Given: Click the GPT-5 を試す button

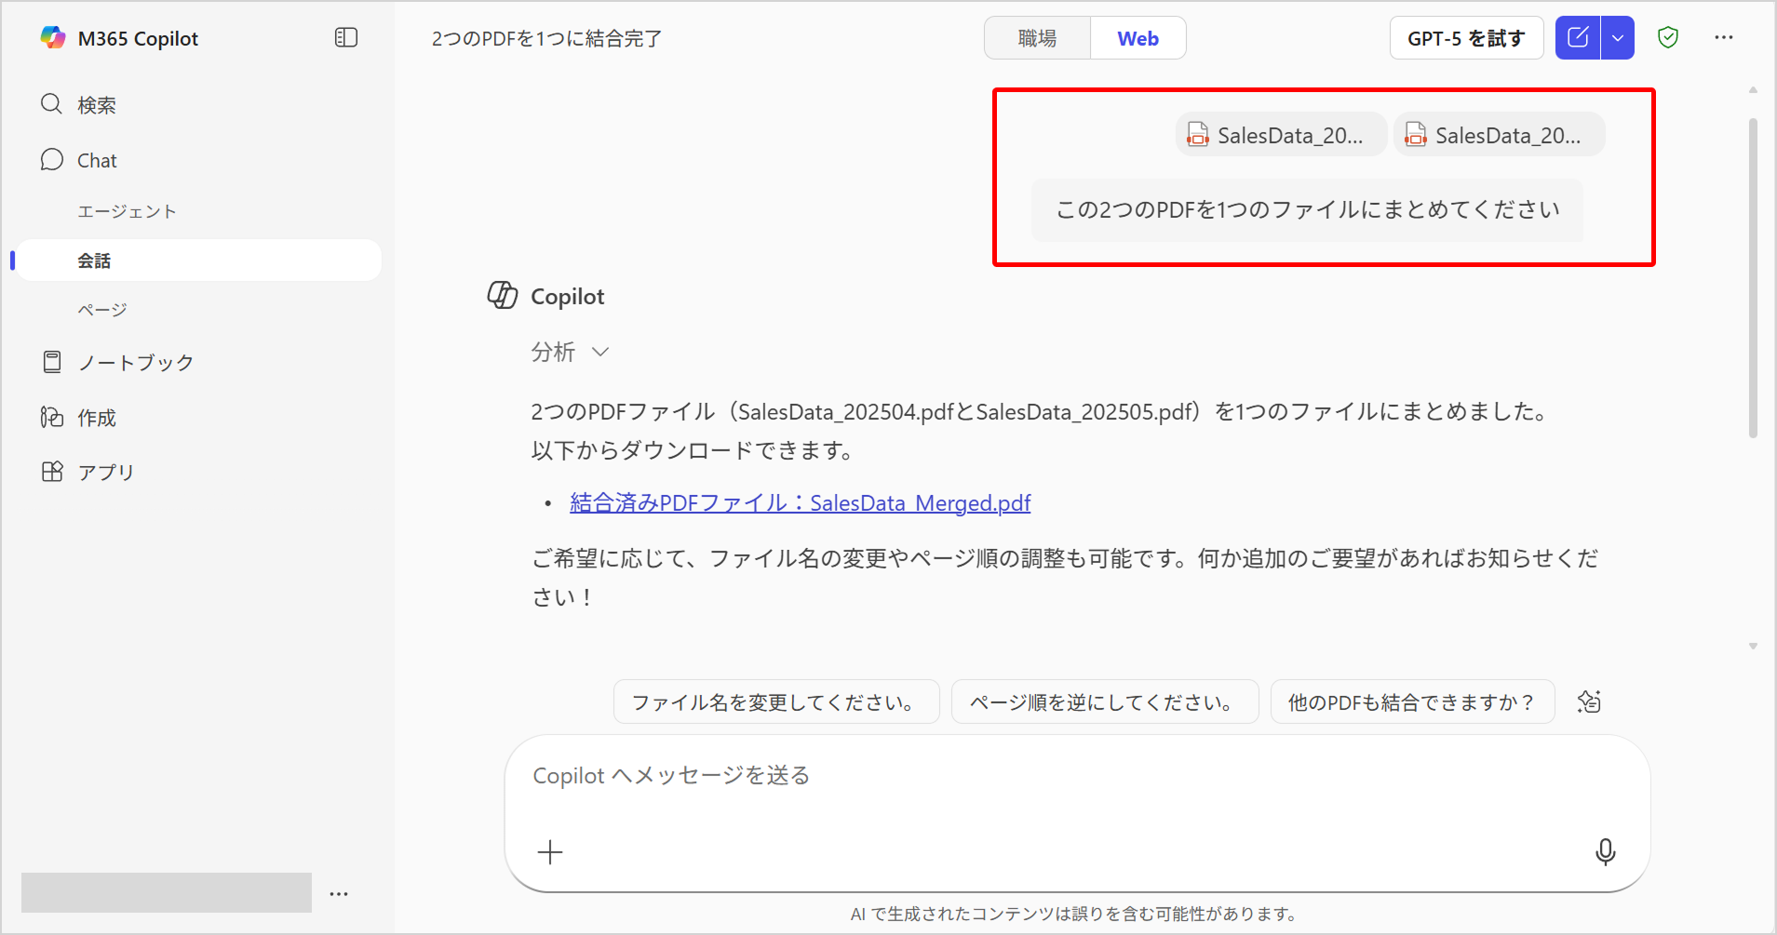Looking at the screenshot, I should click(x=1465, y=38).
